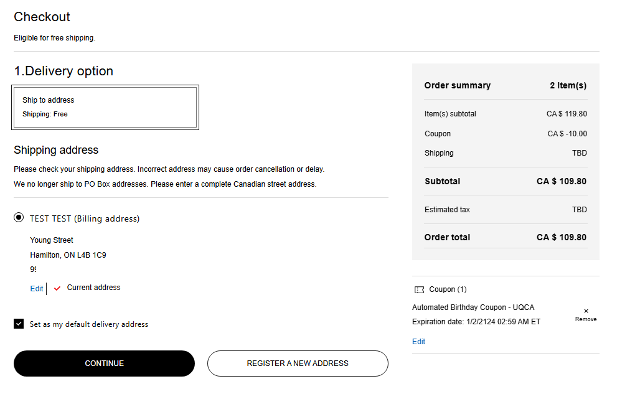Click REGISTER A NEW ADDRESS button
The image size is (640, 394).
[x=298, y=364]
